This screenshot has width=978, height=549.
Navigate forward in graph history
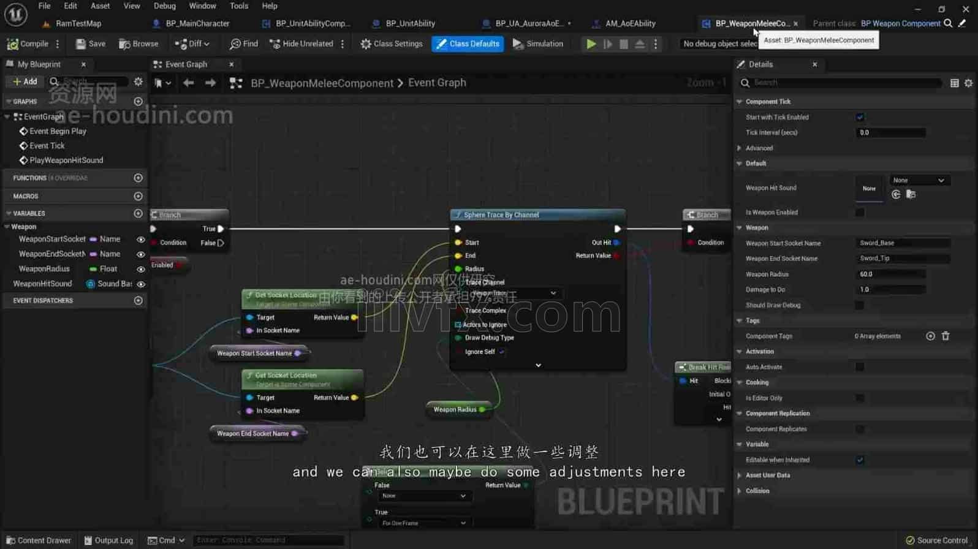click(x=210, y=83)
